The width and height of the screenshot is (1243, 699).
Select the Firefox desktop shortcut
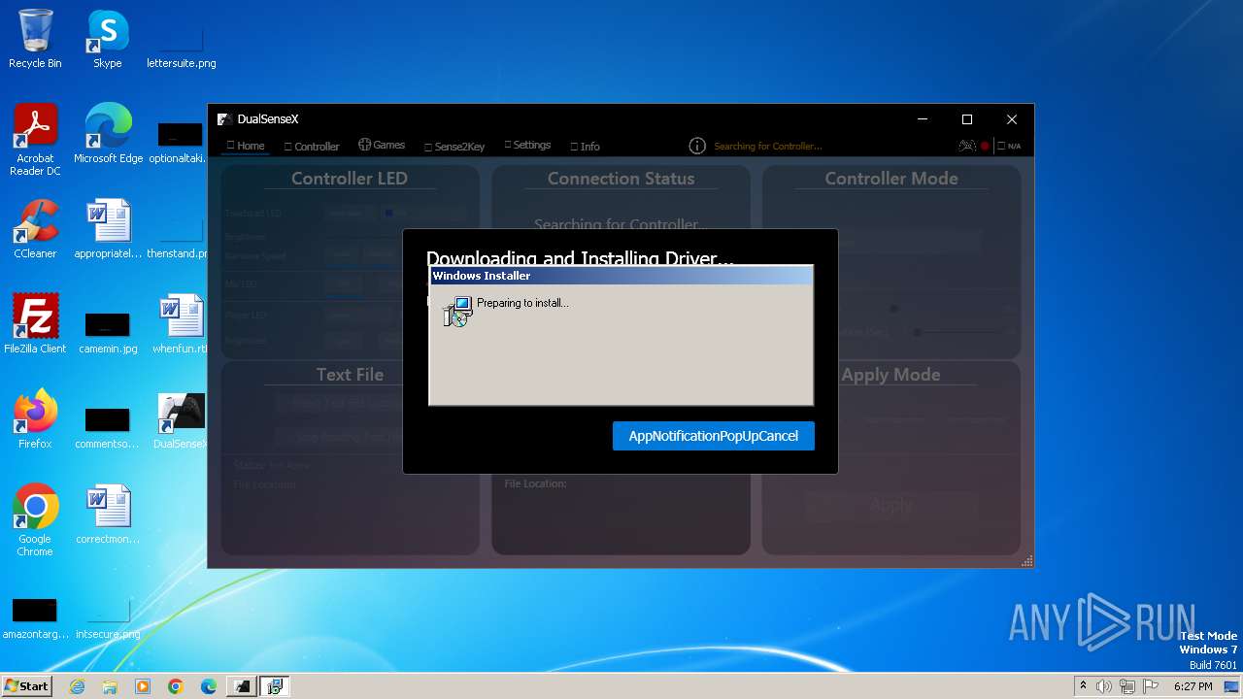35,419
